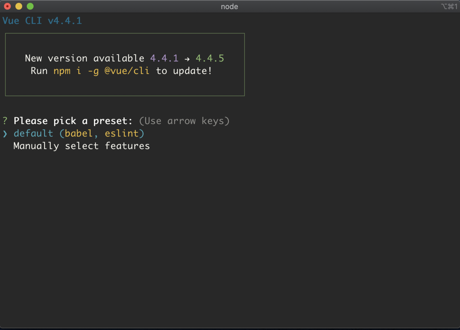460x330 pixels.
Task: Choose Manually select features option
Action: 82,146
